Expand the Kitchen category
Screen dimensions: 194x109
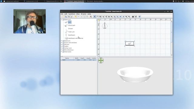[62, 45]
